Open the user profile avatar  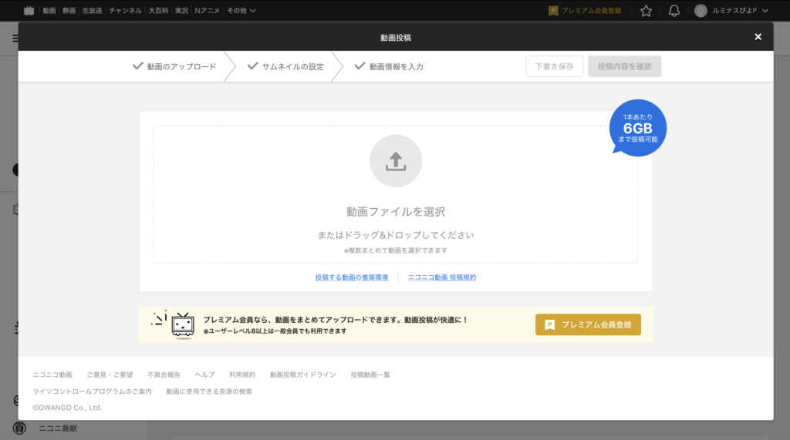click(701, 11)
